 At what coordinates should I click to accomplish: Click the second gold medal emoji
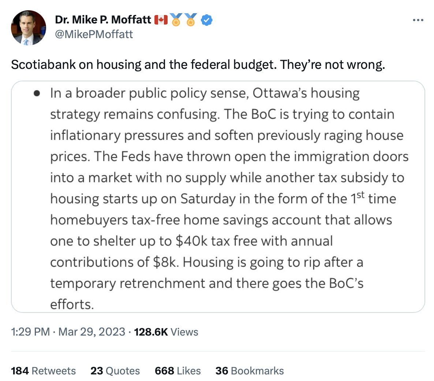[x=191, y=20]
